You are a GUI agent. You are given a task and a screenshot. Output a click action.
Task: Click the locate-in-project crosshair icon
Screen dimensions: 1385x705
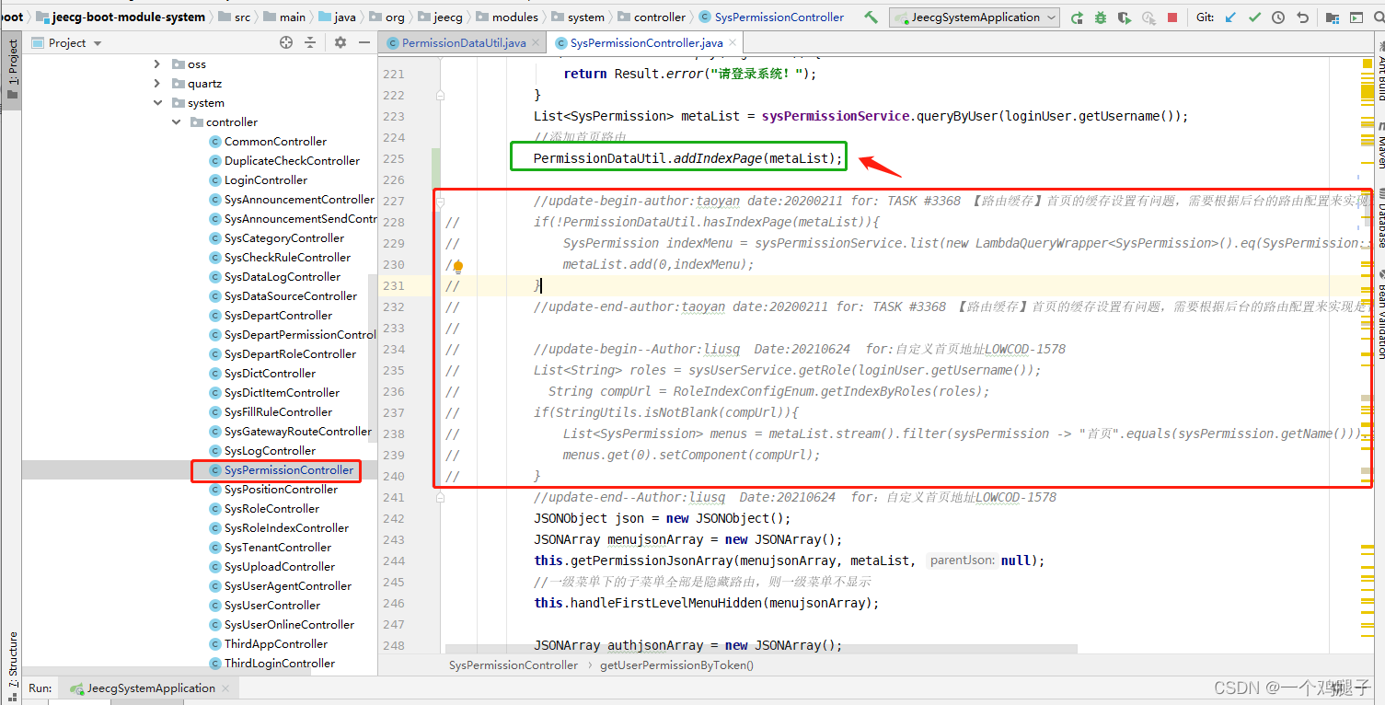pos(286,42)
